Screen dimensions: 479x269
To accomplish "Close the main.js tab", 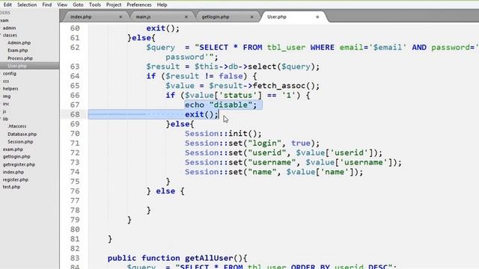I will [x=186, y=16].
